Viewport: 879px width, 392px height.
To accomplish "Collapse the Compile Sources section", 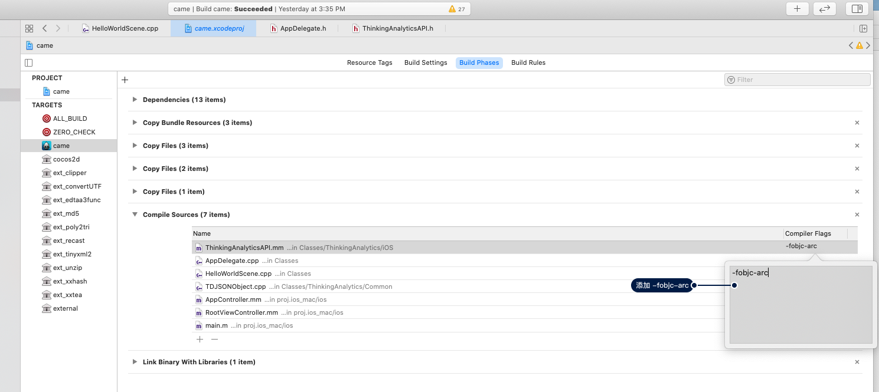I will click(x=135, y=215).
